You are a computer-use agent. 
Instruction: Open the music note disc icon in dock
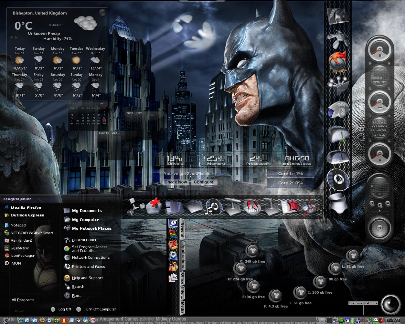pyautogui.click(x=214, y=207)
